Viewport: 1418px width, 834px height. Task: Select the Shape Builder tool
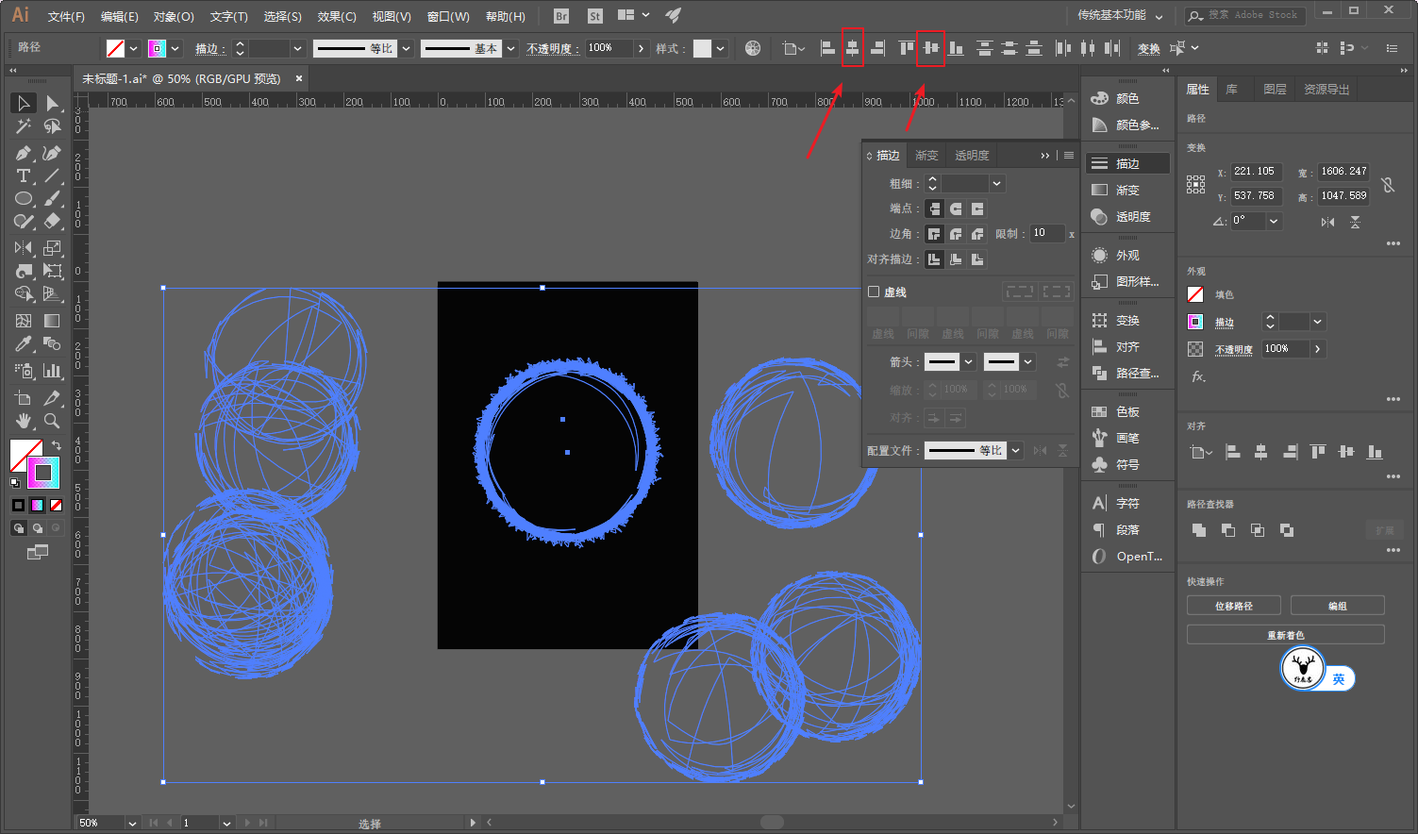24,294
